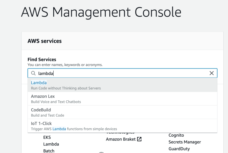Click 'Build and Test Code' description
The width and height of the screenshot is (228, 153).
point(48,115)
